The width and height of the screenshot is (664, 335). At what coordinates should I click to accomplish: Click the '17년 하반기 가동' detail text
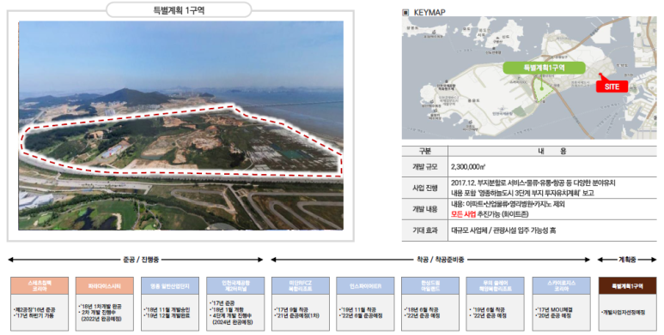34,315
